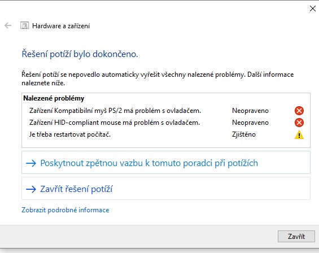Open Zobrazit podrobné informace link
The height and width of the screenshot is (253, 319).
pyautogui.click(x=65, y=210)
